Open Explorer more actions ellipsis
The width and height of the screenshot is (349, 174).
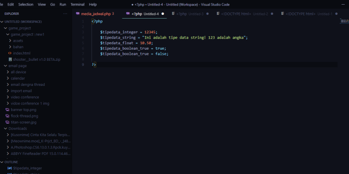tap(65, 14)
